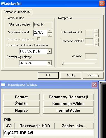The image size is (106, 138).
Task: Apply settings with Zastosuj button
Action: (93, 75)
